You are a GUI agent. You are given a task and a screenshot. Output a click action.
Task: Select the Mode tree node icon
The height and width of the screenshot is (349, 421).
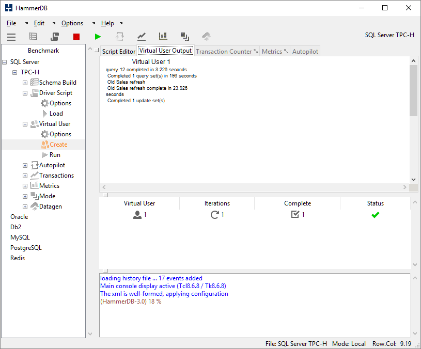[35, 196]
